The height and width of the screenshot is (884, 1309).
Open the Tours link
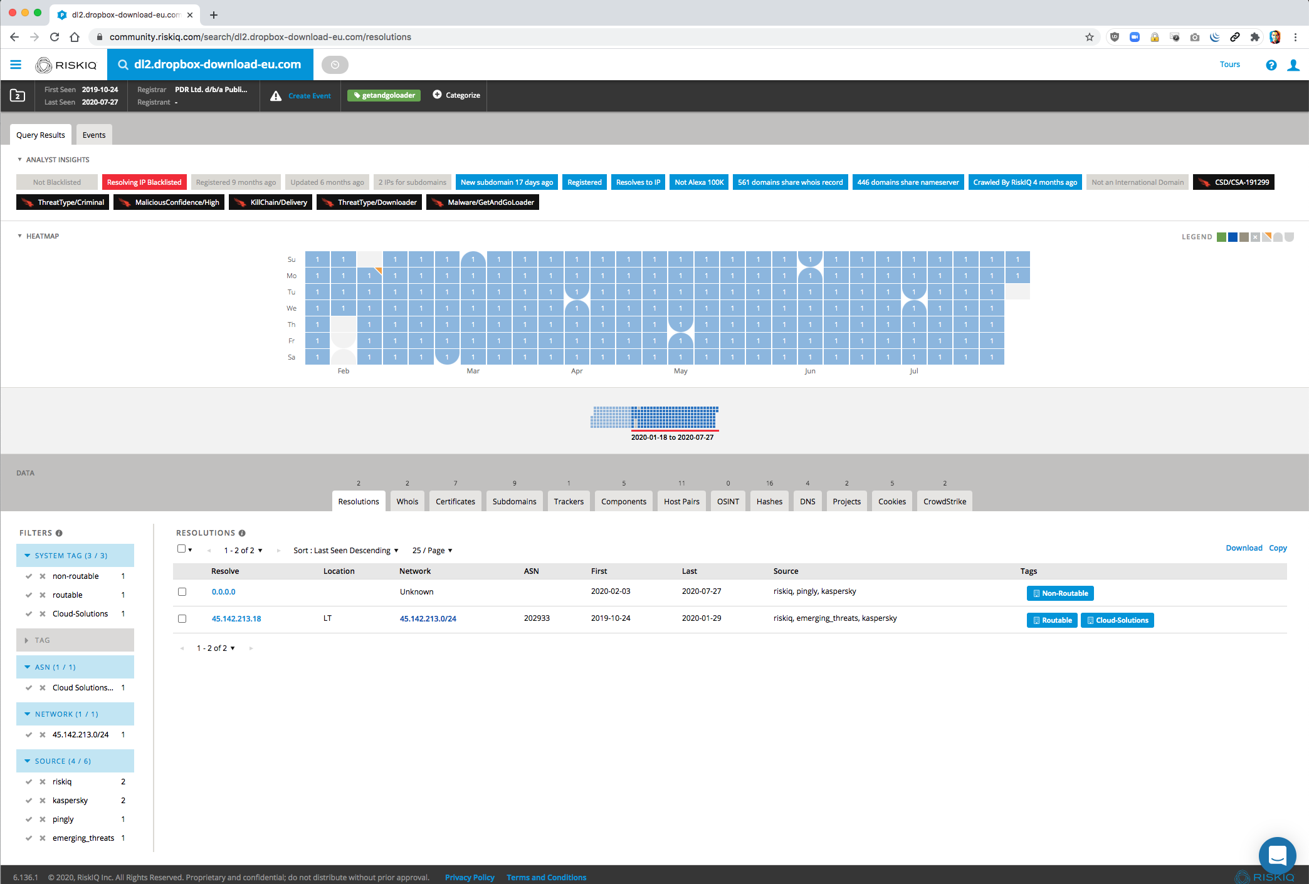(x=1229, y=65)
